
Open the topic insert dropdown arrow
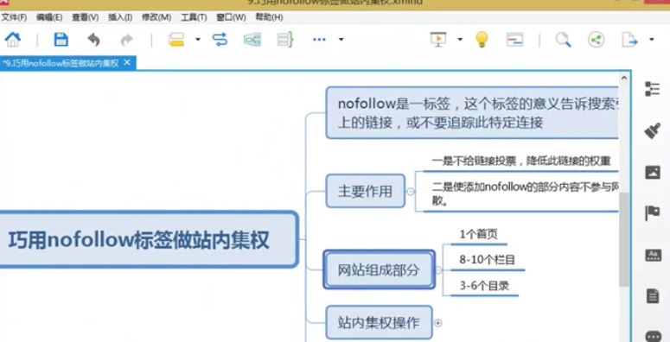coord(198,40)
